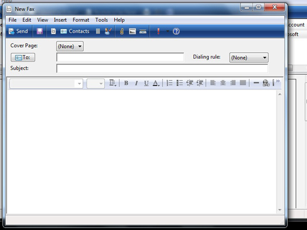The image size is (307, 230).
Task: Click the dialing grid icon right of Contacts
Action: 98,32
